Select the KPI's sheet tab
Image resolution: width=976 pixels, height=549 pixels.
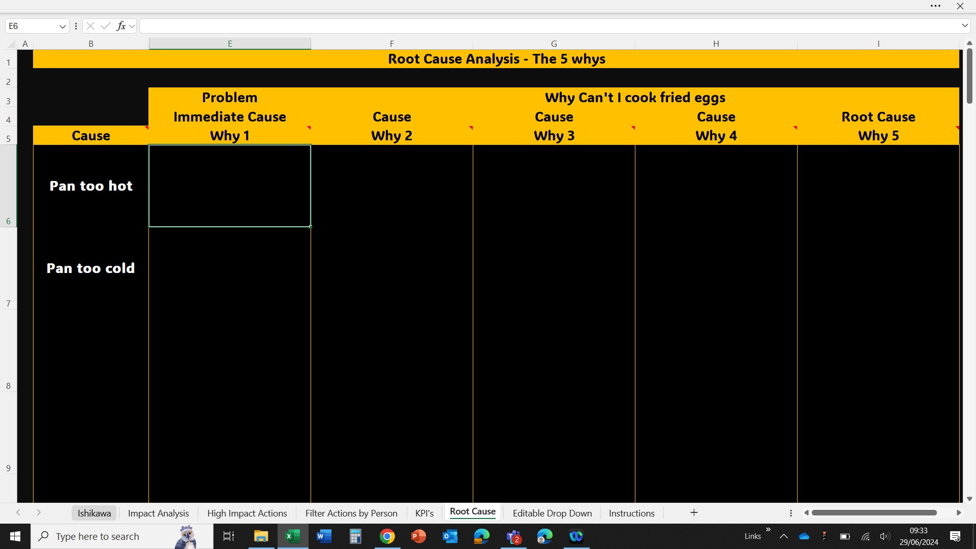424,513
